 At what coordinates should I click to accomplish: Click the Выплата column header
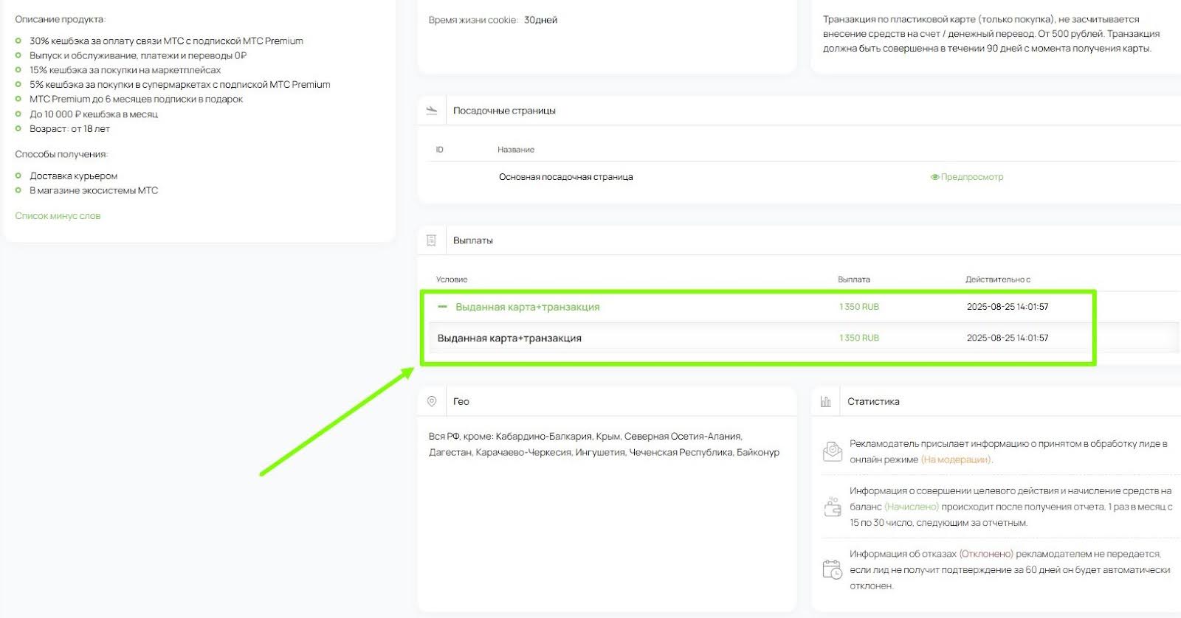[x=853, y=280]
